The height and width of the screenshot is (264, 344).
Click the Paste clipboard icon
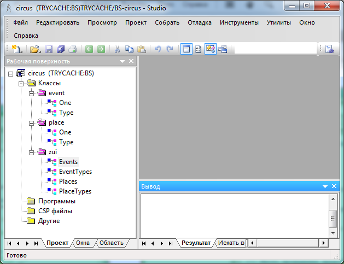142,49
